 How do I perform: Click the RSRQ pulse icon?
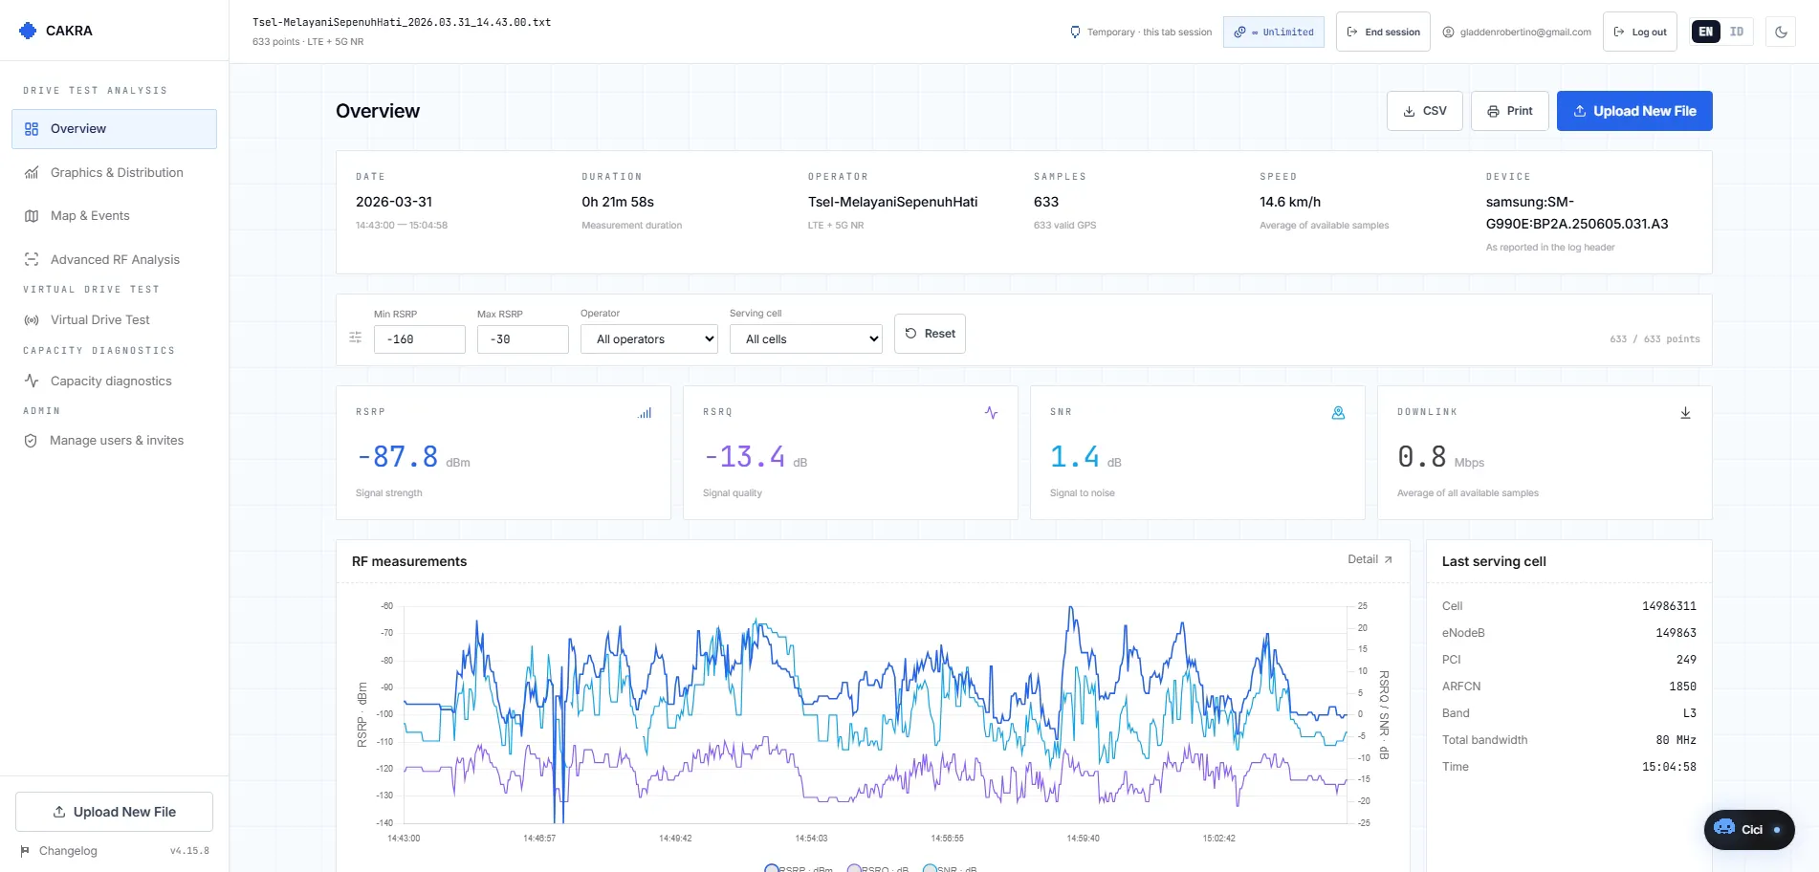pos(992,413)
